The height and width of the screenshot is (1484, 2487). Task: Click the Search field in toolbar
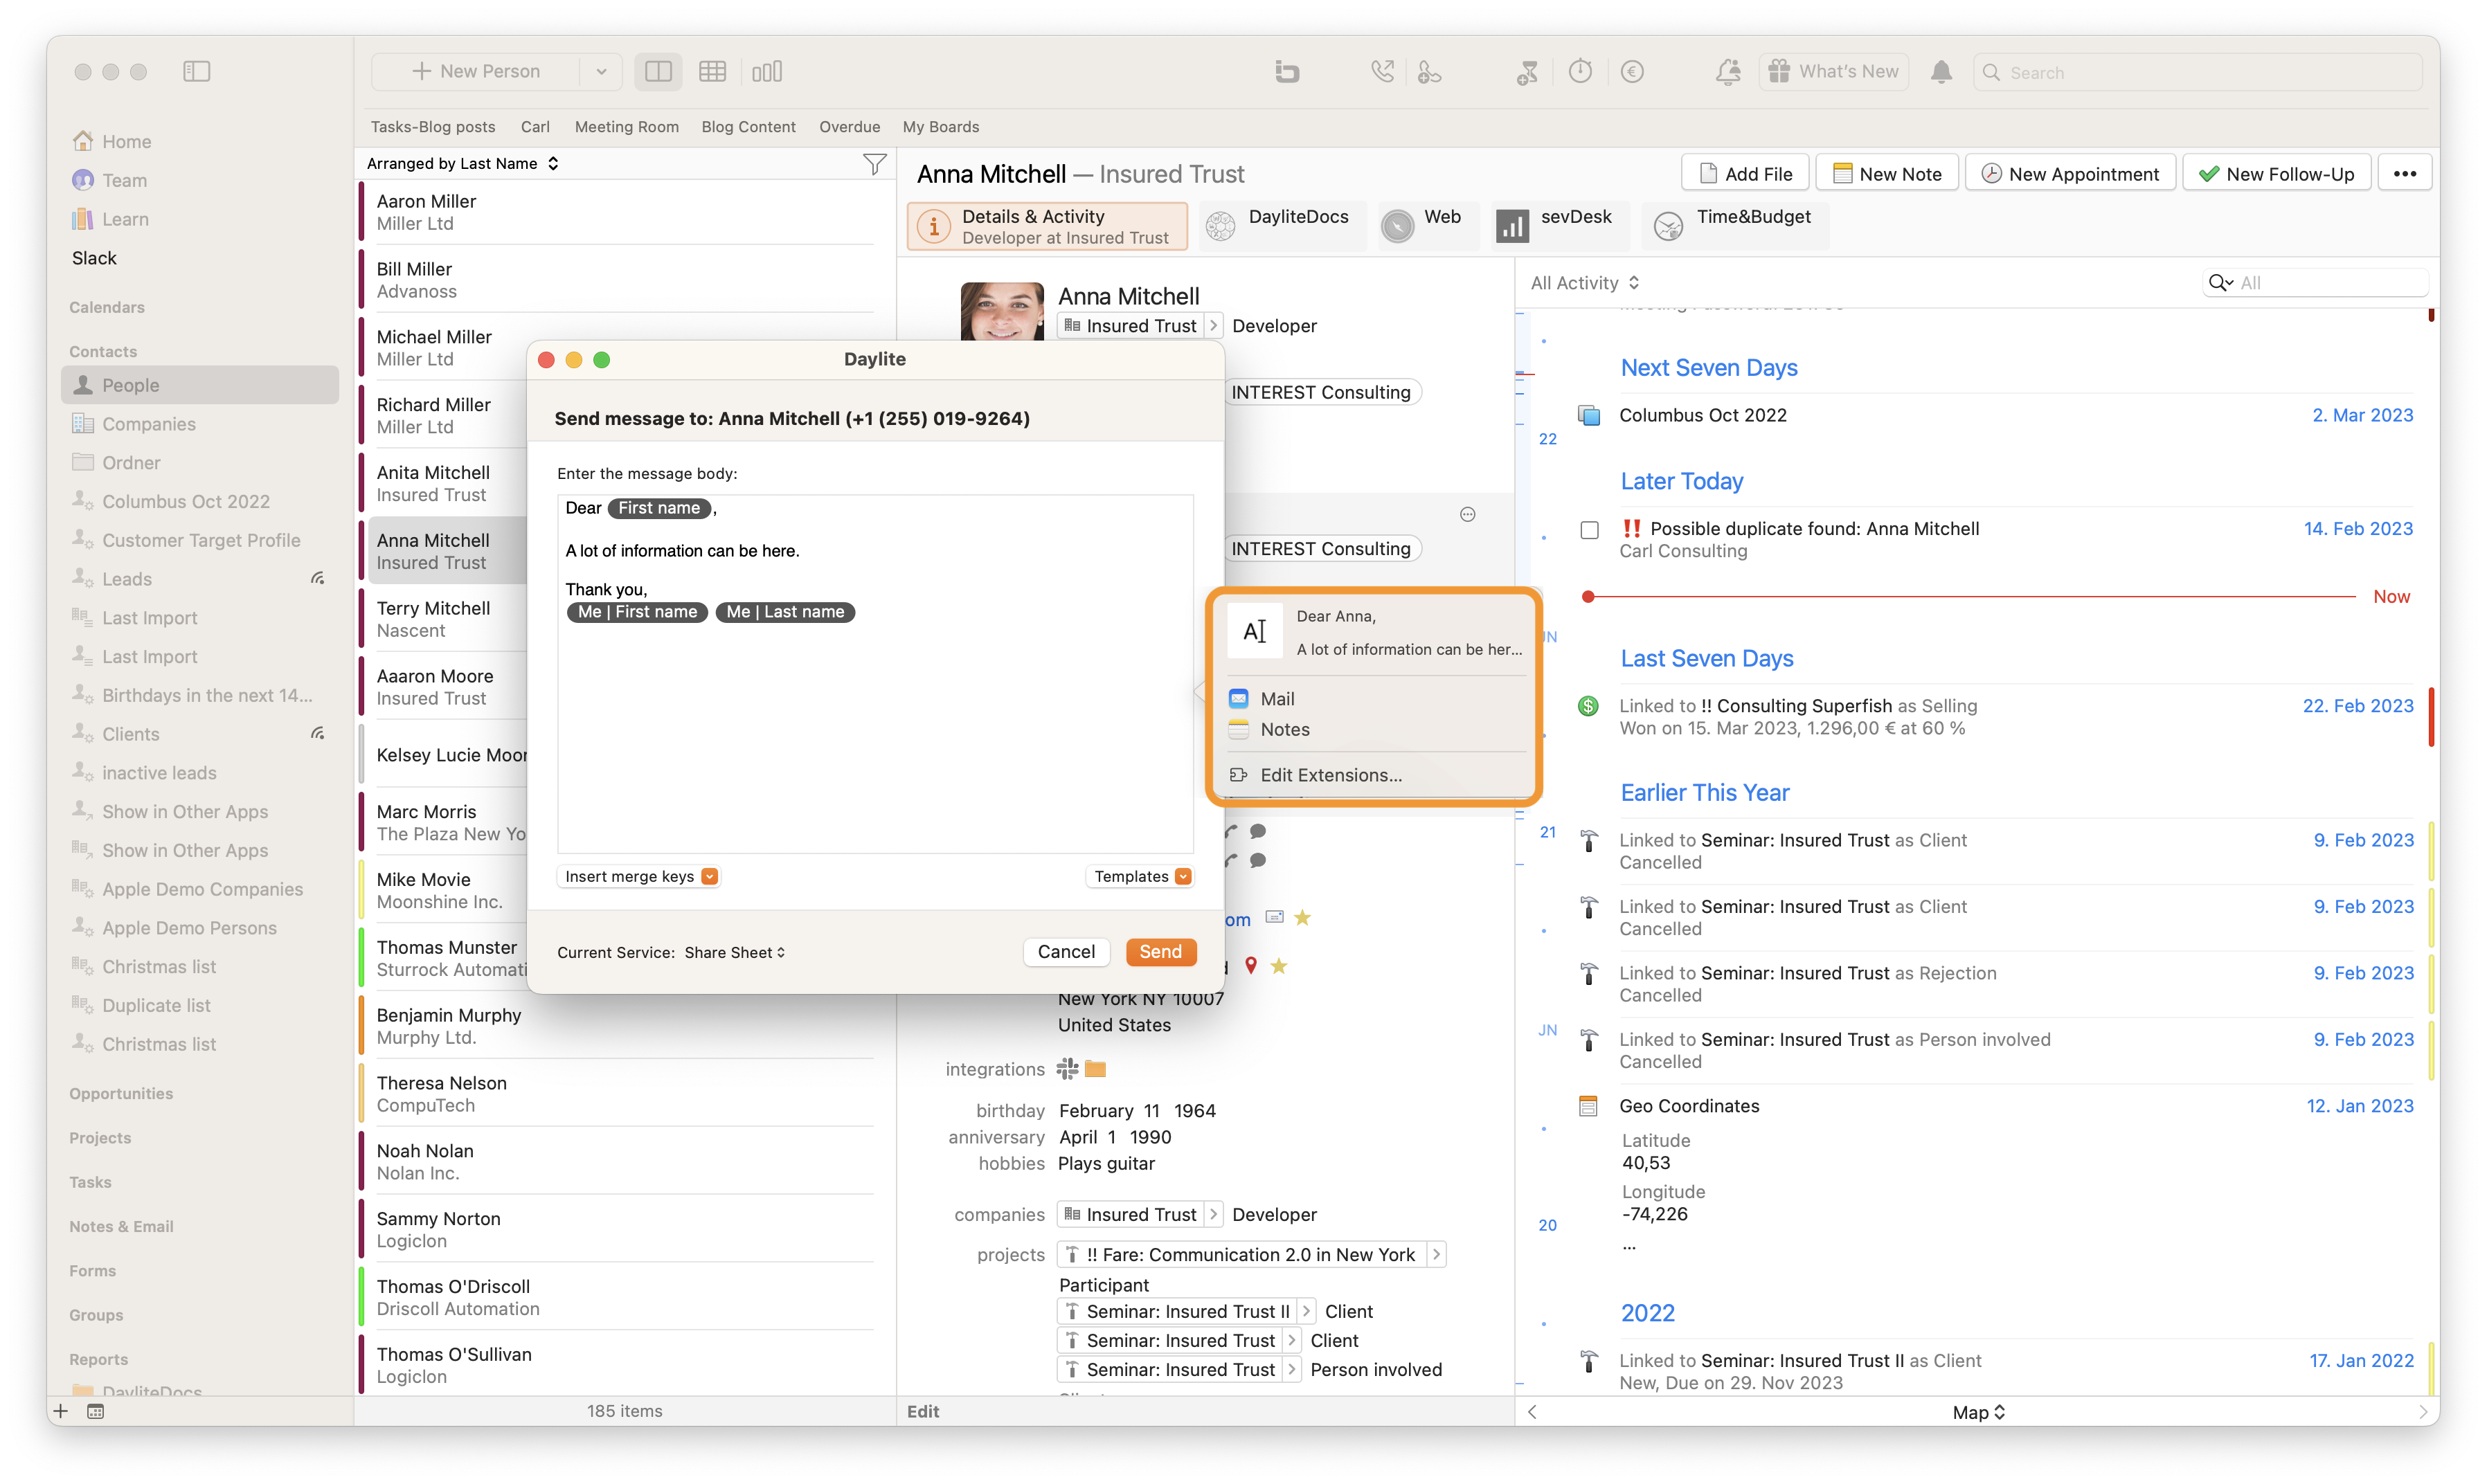click(x=2198, y=72)
